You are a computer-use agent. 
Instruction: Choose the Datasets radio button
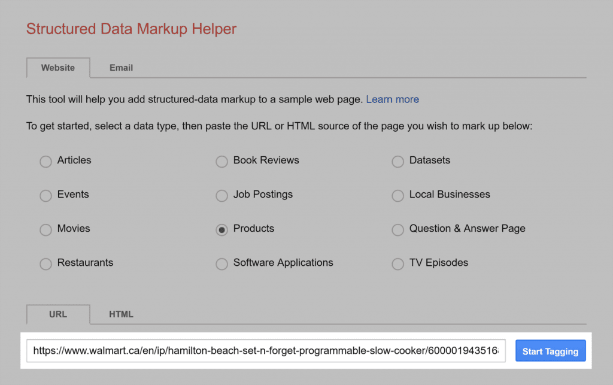pos(397,162)
